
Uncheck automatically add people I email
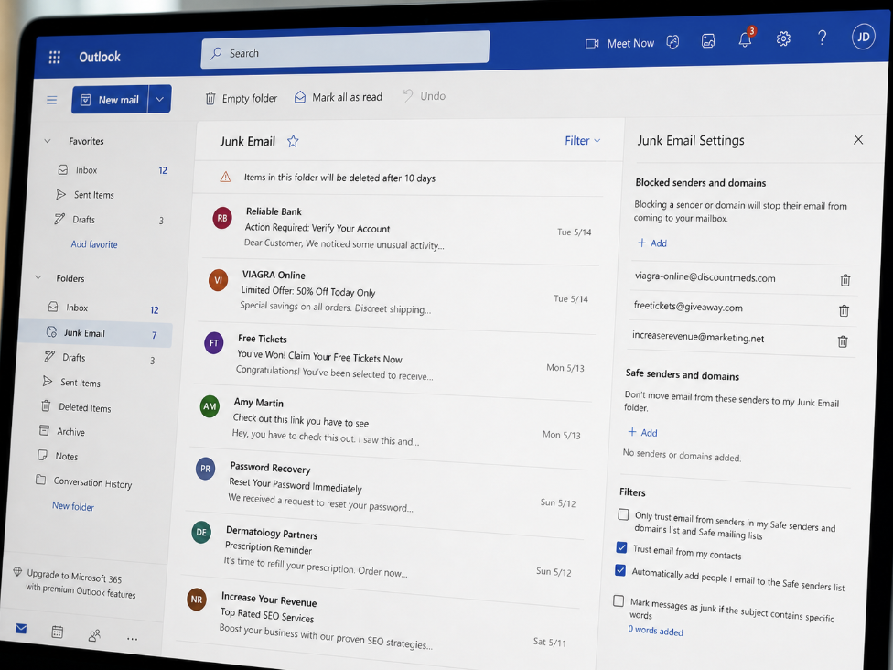pyautogui.click(x=620, y=570)
